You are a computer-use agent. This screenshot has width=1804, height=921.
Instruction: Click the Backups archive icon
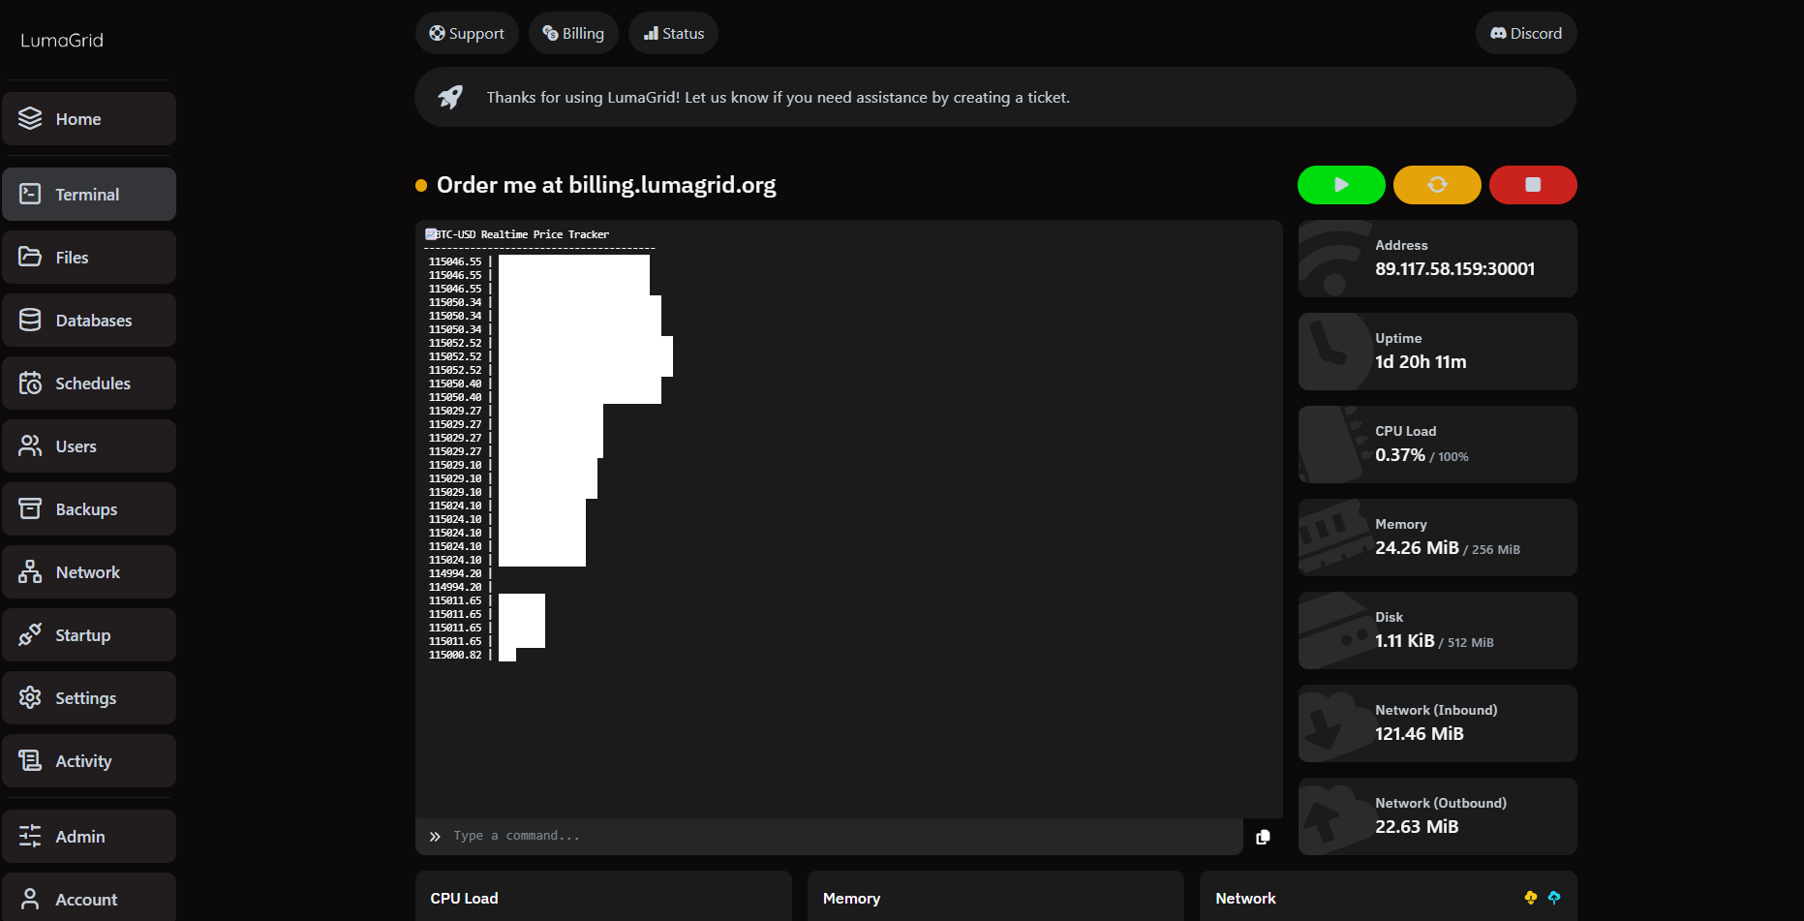(30, 508)
